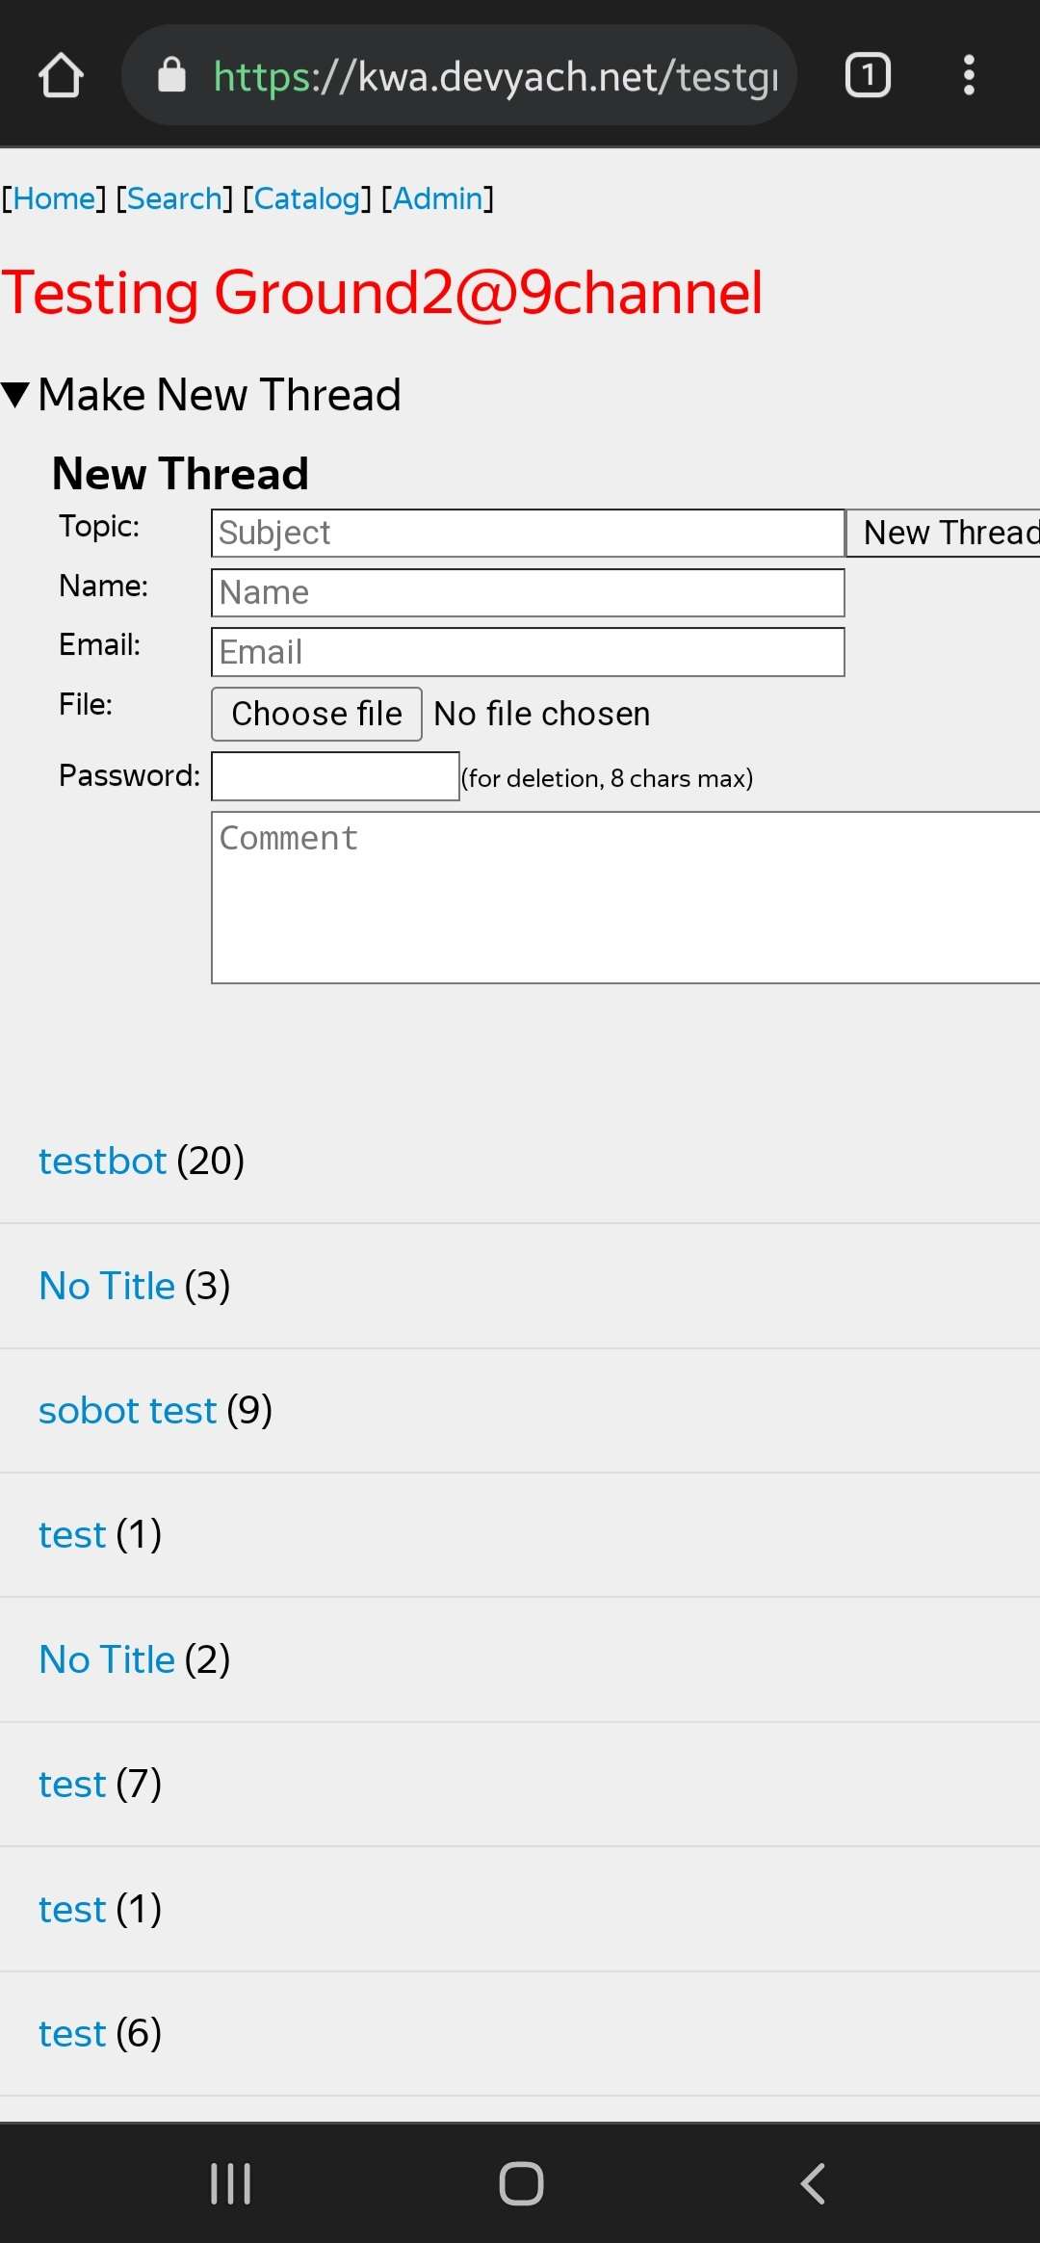Click the Choose file button
The image size is (1040, 2243).
[x=316, y=714]
